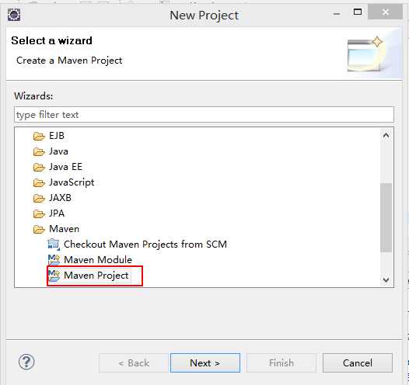This screenshot has height=385, width=409.
Task: Click the scroll up arrow in wizard list
Action: point(386,135)
